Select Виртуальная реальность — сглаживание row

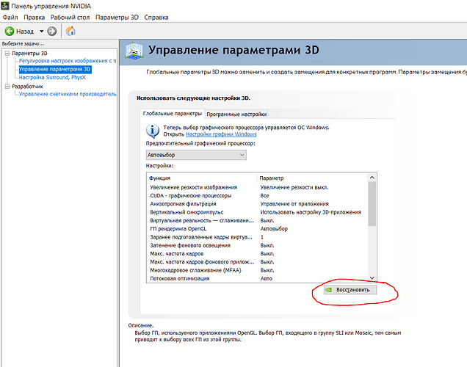tap(257, 220)
